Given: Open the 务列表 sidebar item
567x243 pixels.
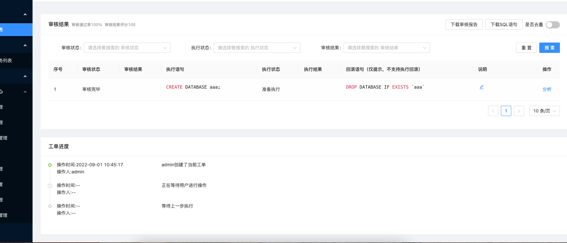Looking at the screenshot, I should (x=16, y=61).
